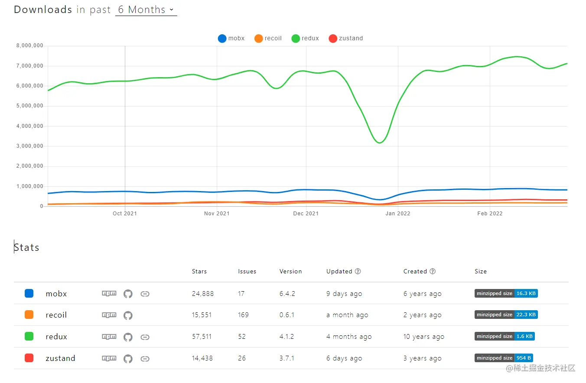586x383 pixels.
Task: Click the green redux color swatch in Stats
Action: pos(29,337)
